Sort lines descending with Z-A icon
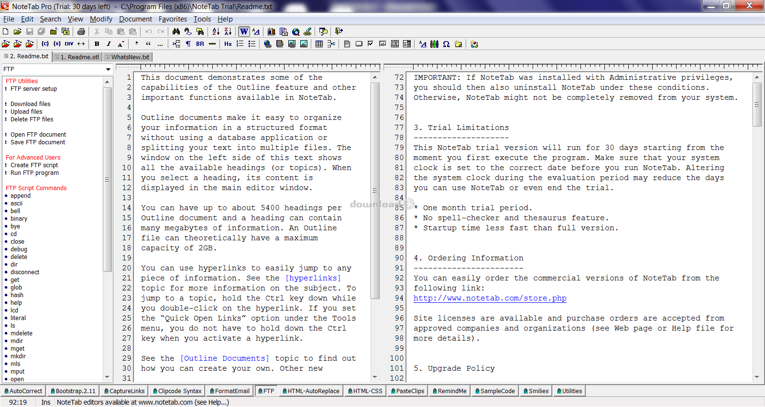The image size is (765, 407). click(228, 32)
